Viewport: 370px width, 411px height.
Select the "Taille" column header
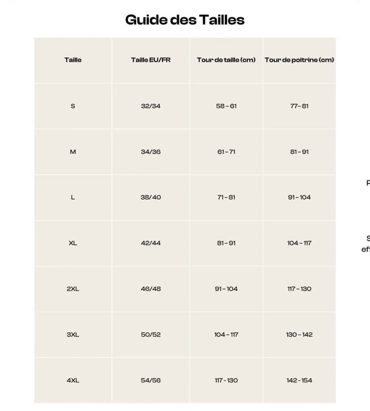pyautogui.click(x=73, y=60)
